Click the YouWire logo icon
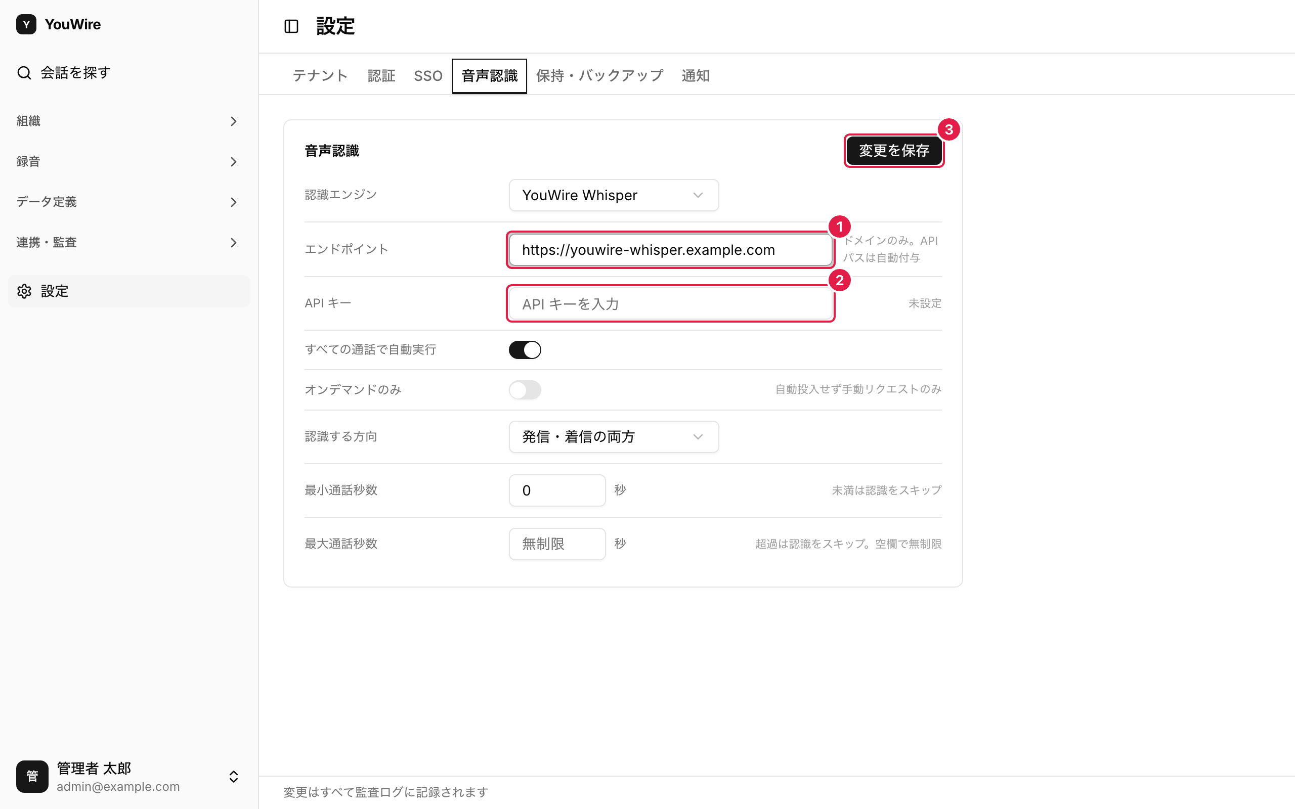Screen dimensions: 1295x809 (x=26, y=25)
